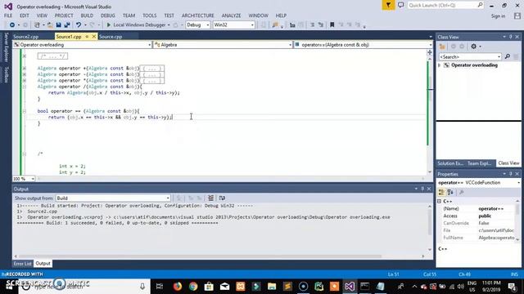
Task: Open file via folder icon
Action: pyautogui.click(x=50, y=24)
